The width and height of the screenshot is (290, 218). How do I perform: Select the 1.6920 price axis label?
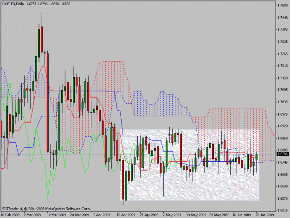click(283, 126)
